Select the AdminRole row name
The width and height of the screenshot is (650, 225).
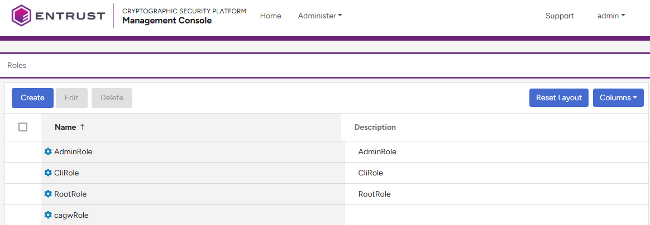coord(73,151)
